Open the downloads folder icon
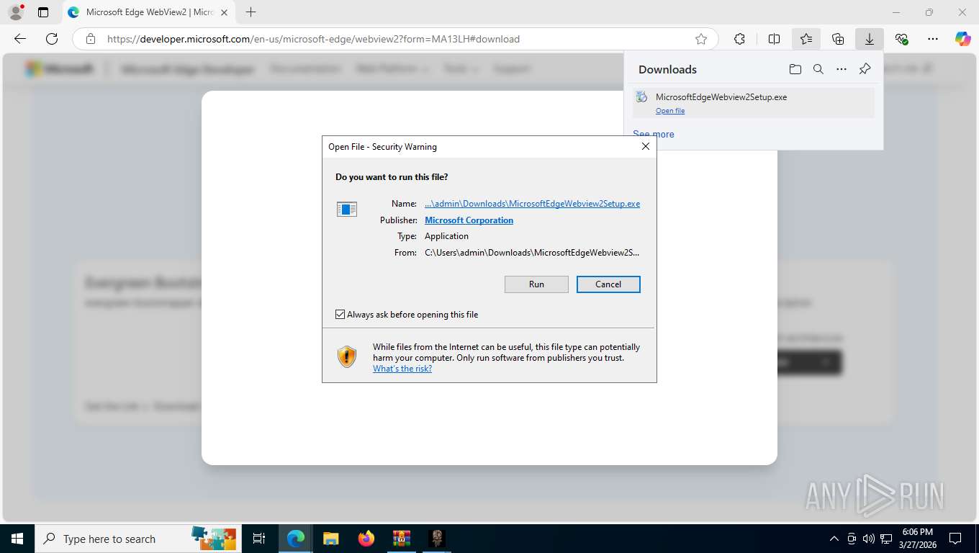Screen dimensions: 979x553 click(795, 69)
